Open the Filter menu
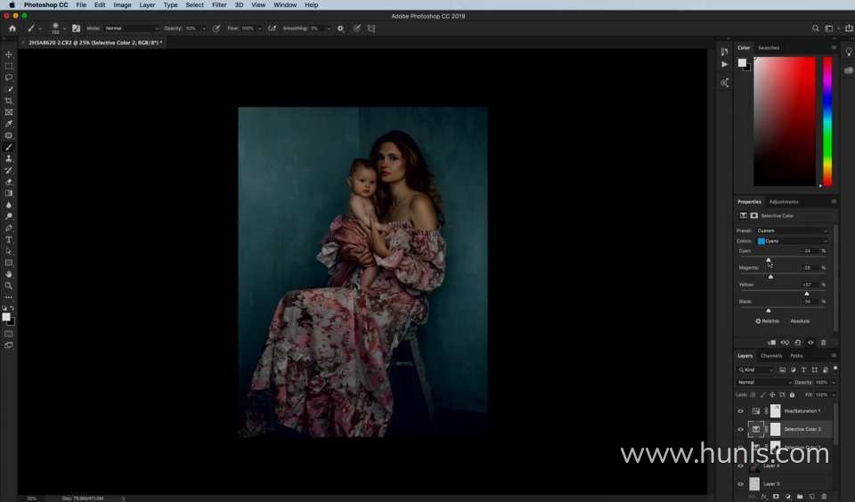Viewport: 855px width, 502px height. (219, 5)
